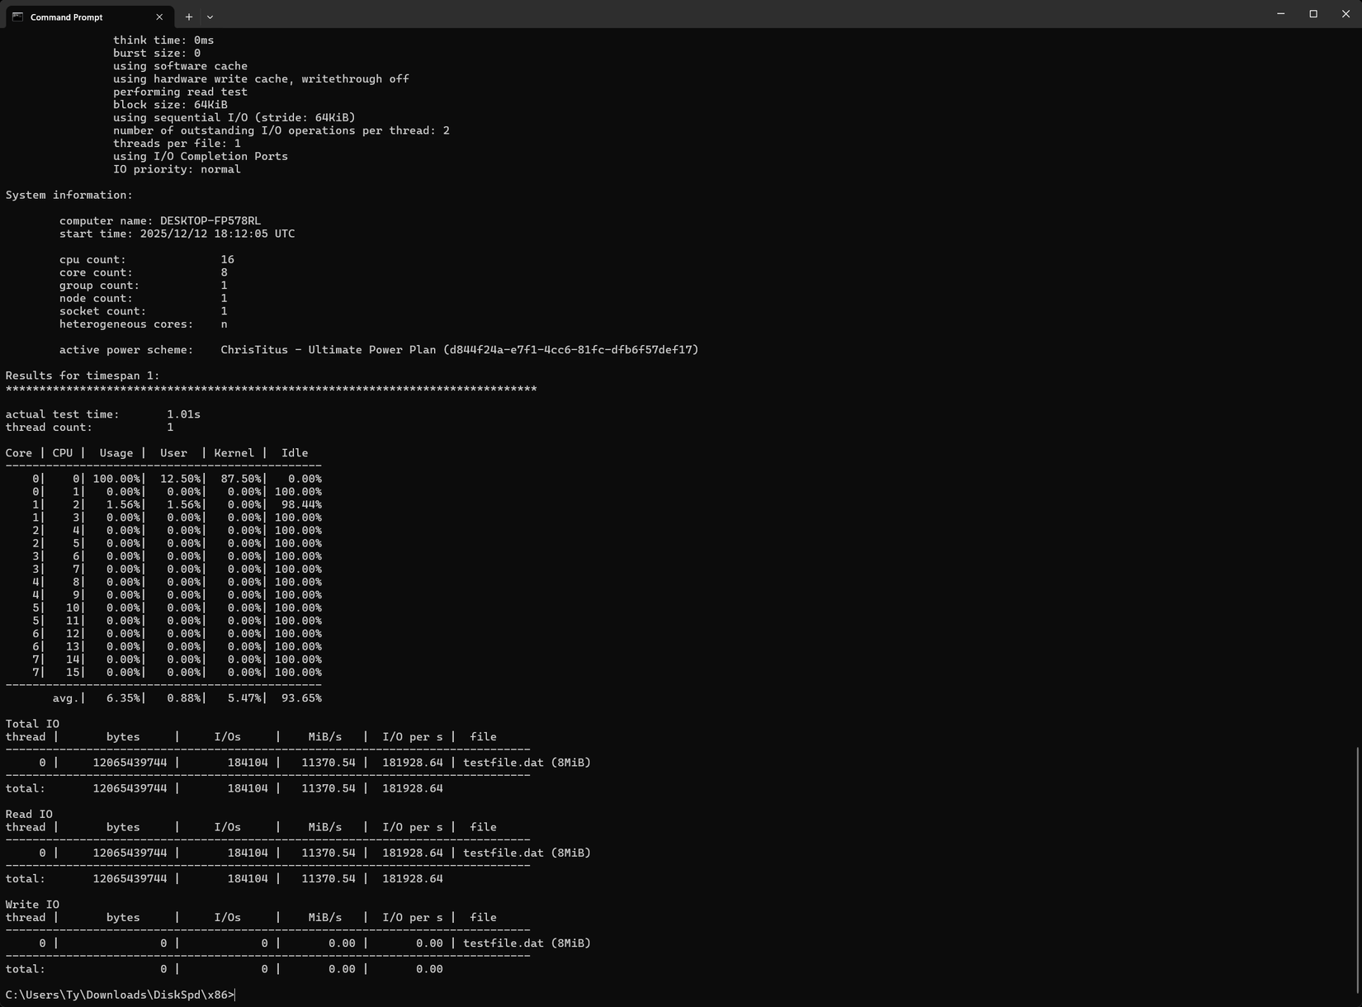Expand the new tab profile dropdown
This screenshot has width=1362, height=1007.
point(210,17)
